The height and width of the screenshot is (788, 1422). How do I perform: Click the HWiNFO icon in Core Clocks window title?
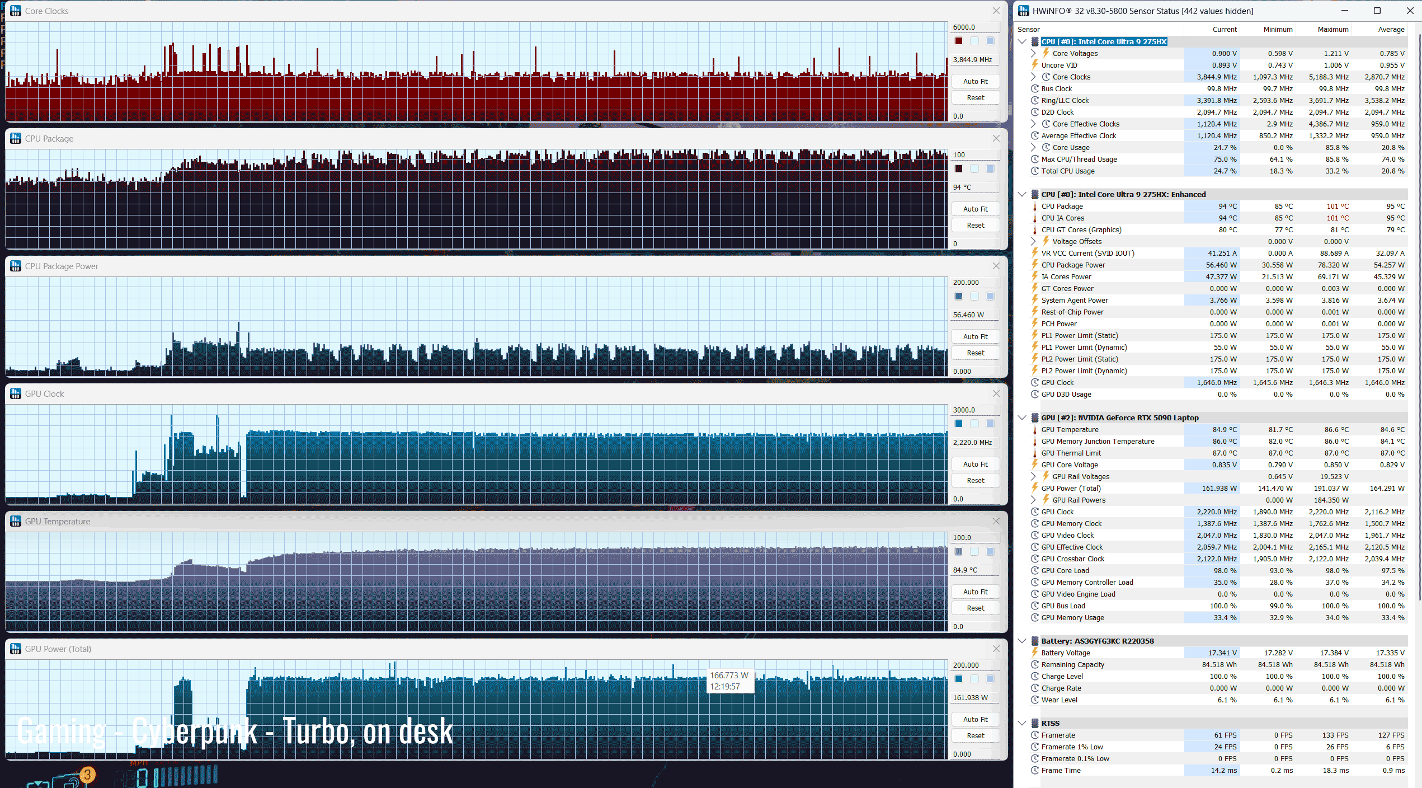pyautogui.click(x=16, y=11)
